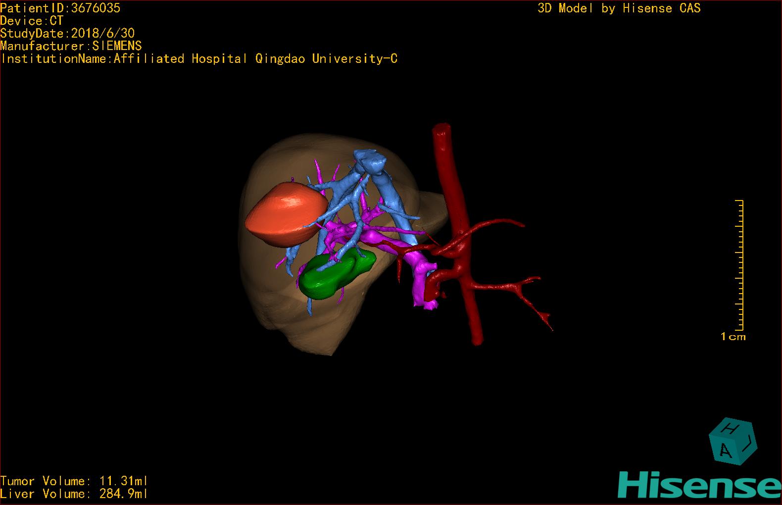Click the StudyDate 2018/6/30 label
Screen dimensions: 782x505
67,33
